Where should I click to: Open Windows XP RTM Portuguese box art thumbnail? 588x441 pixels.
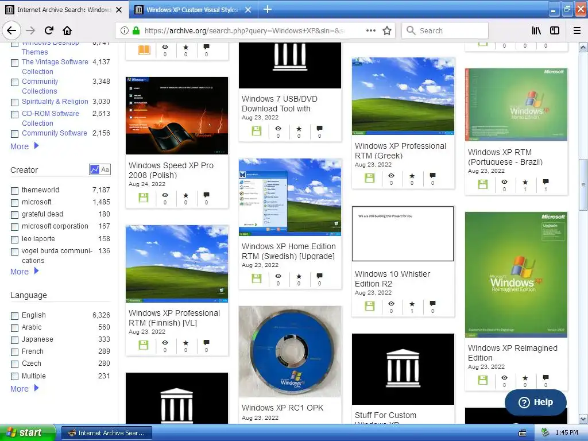pyautogui.click(x=516, y=105)
